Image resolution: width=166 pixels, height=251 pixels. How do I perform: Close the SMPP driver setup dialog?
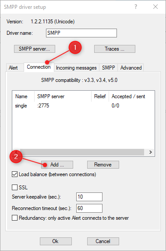click(x=155, y=7)
